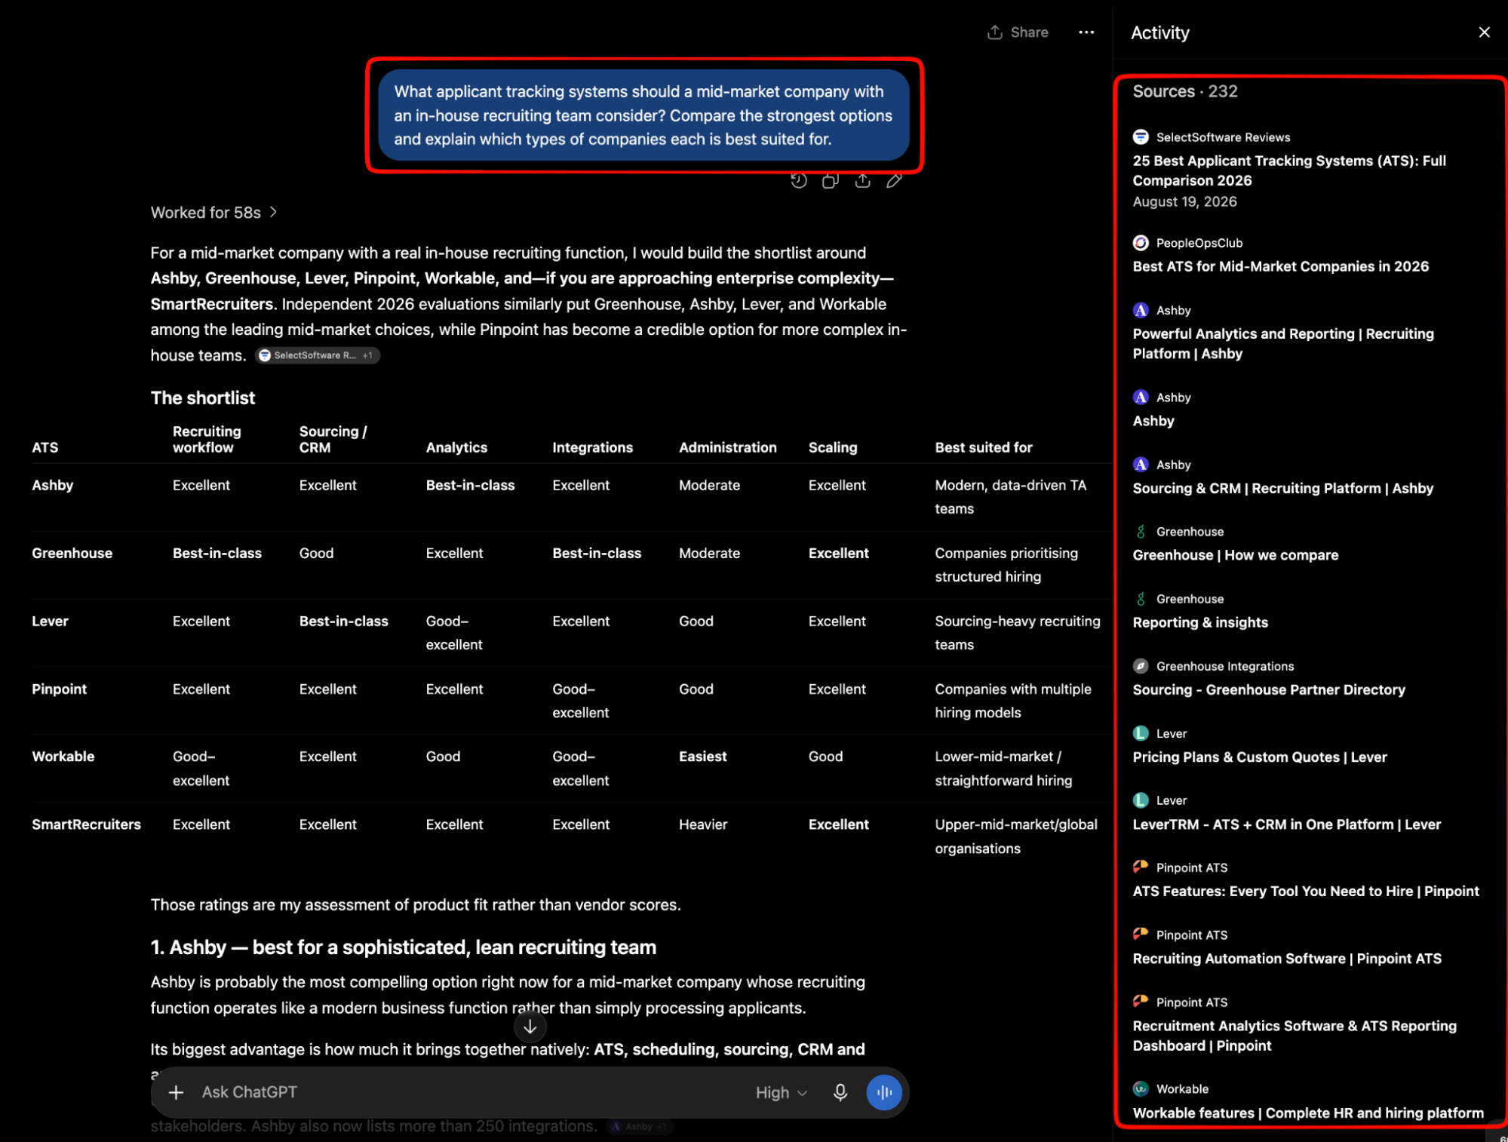Open 'LeverTRM - ATS + CRM in One Platform' source
1508x1142 pixels.
pos(1286,824)
